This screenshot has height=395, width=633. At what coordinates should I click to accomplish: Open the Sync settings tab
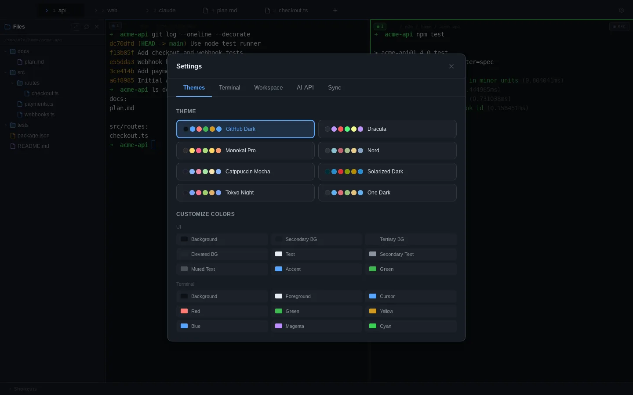[x=335, y=88]
